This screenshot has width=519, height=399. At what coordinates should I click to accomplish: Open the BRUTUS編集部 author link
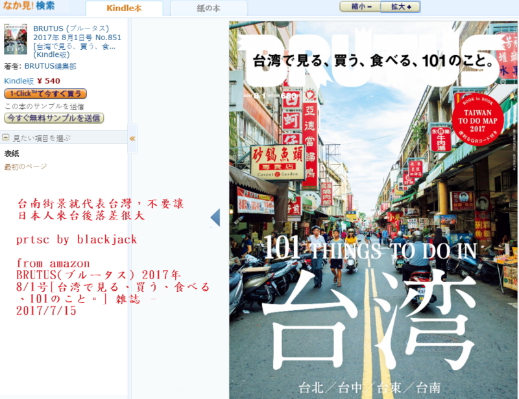click(51, 66)
